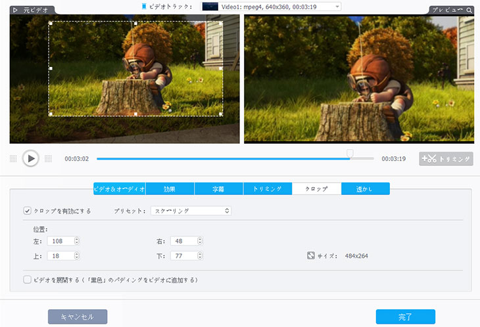
Task: Click the 元ビデオ panel label
Action: coord(36,10)
